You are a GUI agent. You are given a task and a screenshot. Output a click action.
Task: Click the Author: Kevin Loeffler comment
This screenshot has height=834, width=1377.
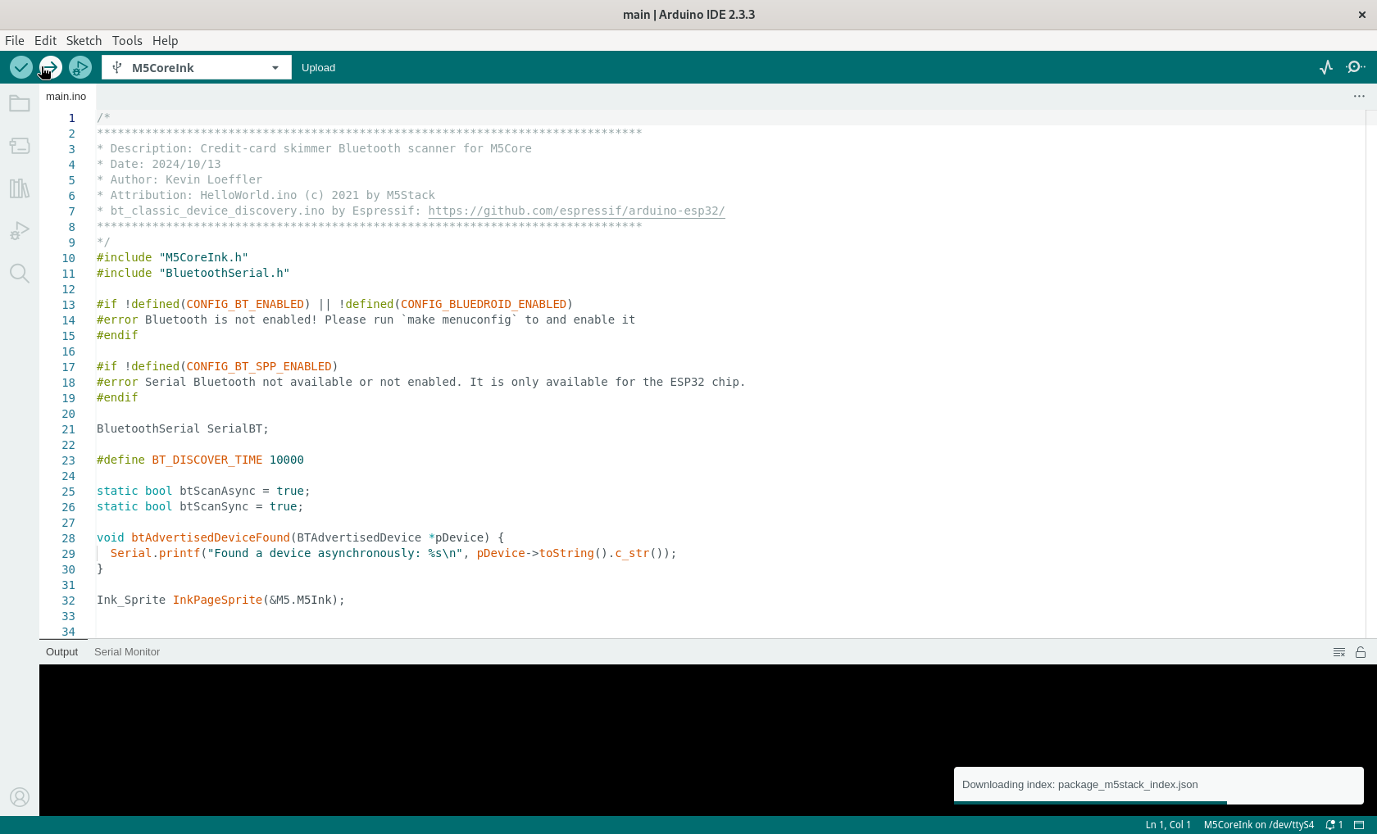point(180,179)
